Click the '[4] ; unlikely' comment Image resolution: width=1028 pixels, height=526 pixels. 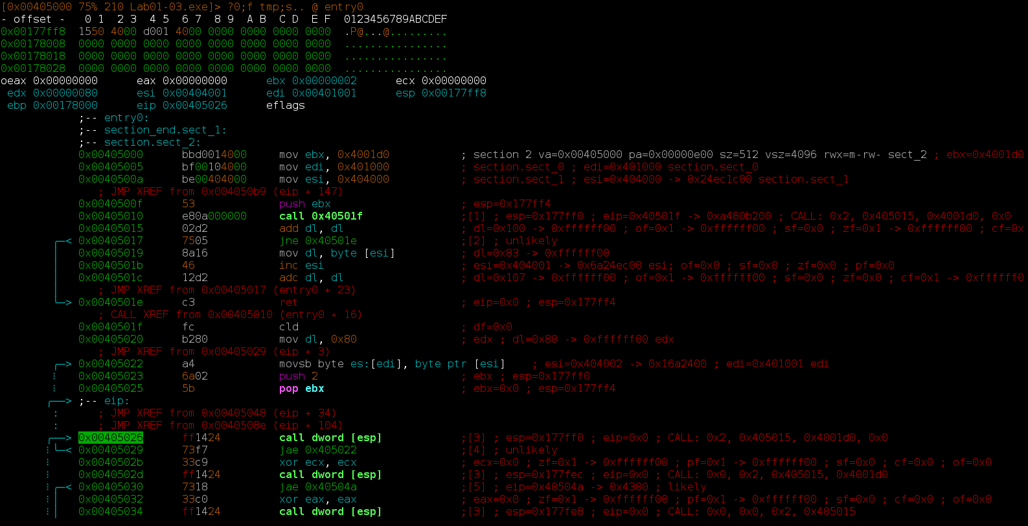(509, 450)
